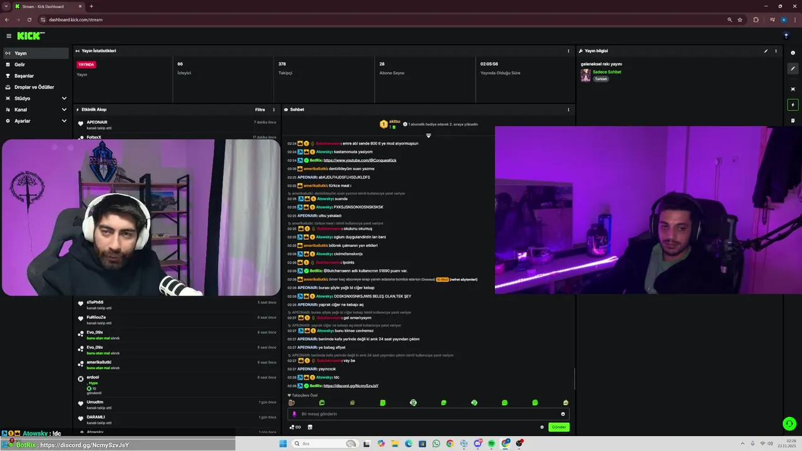Click the Gönder send button
The width and height of the screenshot is (802, 451).
(559, 427)
